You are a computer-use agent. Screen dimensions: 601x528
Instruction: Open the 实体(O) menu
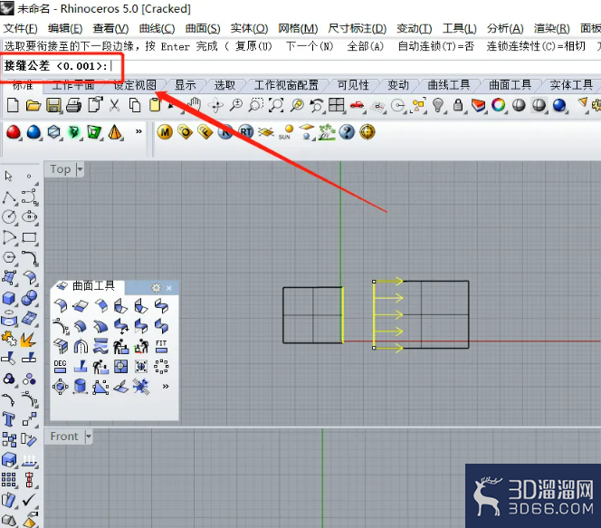[x=249, y=28]
